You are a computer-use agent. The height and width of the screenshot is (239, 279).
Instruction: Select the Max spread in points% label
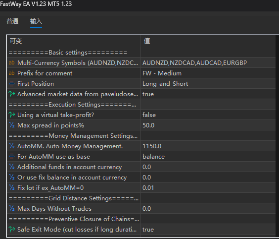point(51,125)
